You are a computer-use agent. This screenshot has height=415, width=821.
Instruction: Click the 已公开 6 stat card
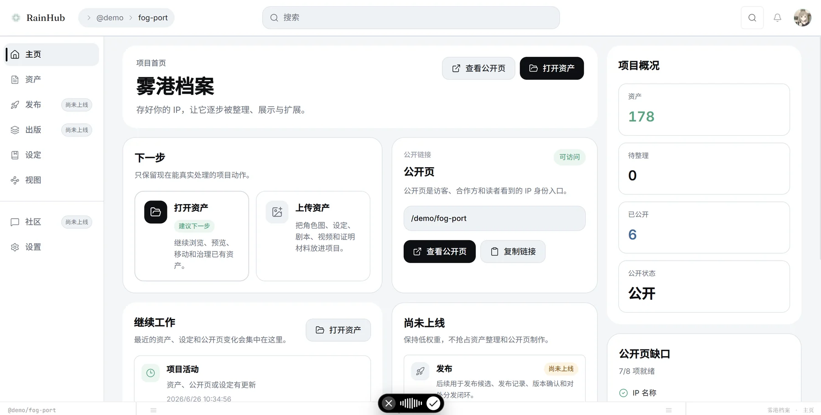click(704, 227)
